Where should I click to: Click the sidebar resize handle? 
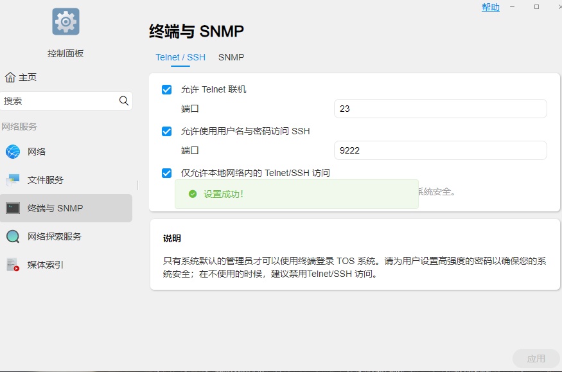pos(138,185)
